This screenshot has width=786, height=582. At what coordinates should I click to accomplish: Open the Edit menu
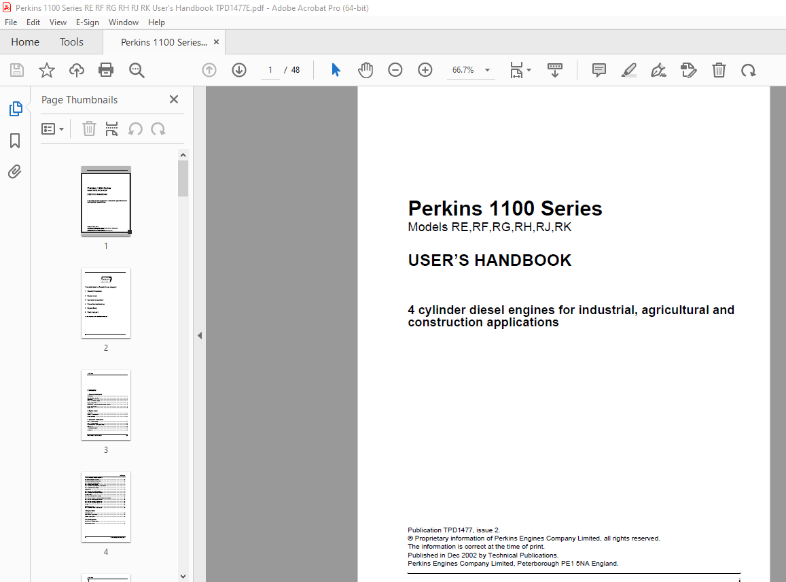point(33,22)
